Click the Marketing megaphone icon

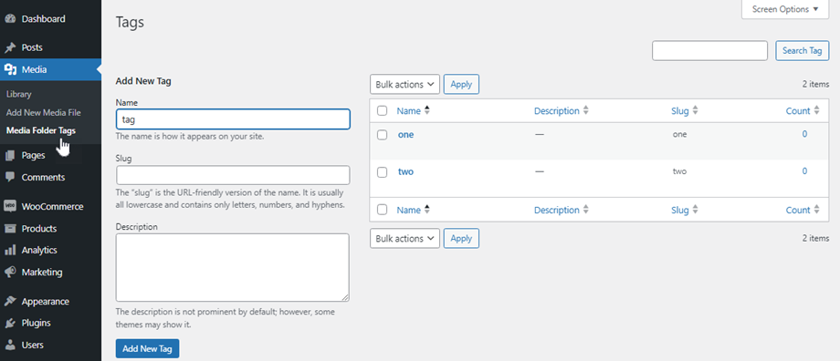coord(10,273)
